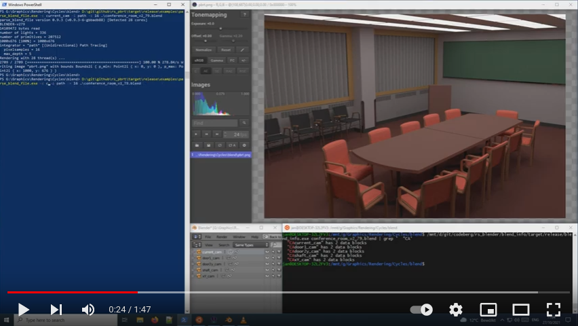This screenshot has width=578, height=326.
Task: Jump to last image in playback
Action: (217, 134)
